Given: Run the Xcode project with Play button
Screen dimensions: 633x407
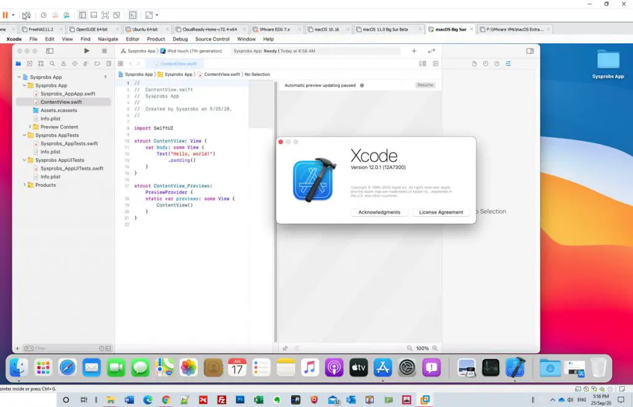Looking at the screenshot, I should coord(87,51).
